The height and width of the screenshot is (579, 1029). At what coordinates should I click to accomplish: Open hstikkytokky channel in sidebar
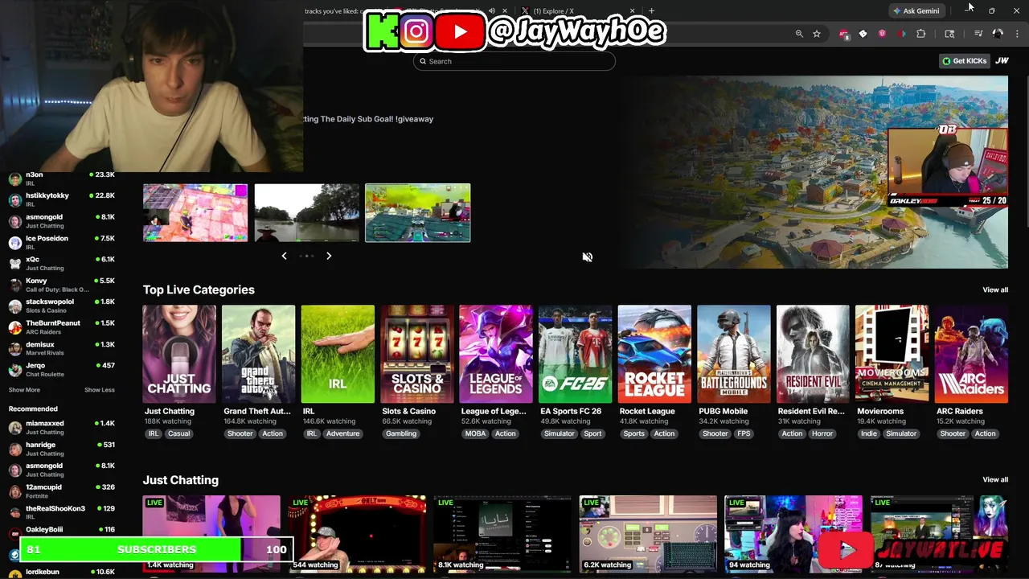(x=61, y=199)
